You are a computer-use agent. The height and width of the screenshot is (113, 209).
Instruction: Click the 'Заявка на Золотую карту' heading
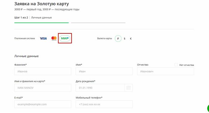[x=42, y=4]
